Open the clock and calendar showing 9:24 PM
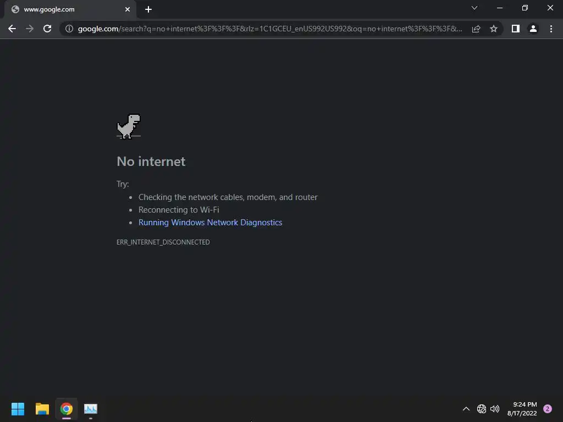The height and width of the screenshot is (422, 563). click(522, 409)
